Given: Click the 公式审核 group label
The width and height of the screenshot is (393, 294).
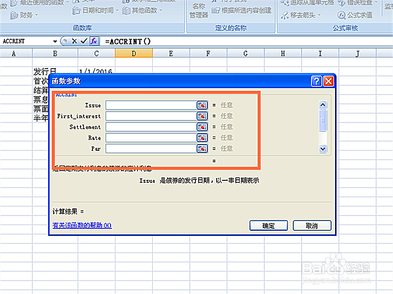Looking at the screenshot, I should tap(345, 28).
